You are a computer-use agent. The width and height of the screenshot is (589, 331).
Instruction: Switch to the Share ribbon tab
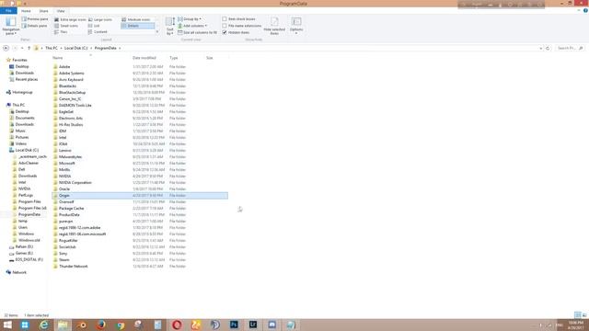[x=43, y=11]
